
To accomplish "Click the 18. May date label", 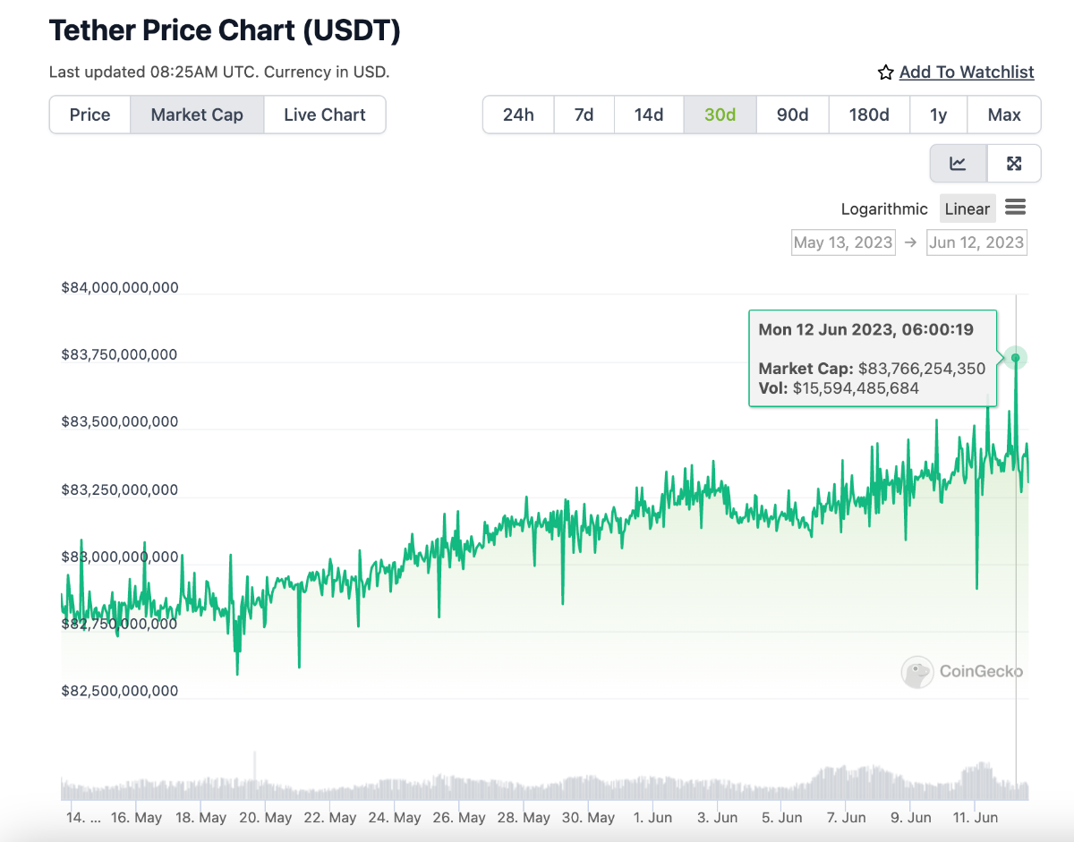I will coord(200,818).
